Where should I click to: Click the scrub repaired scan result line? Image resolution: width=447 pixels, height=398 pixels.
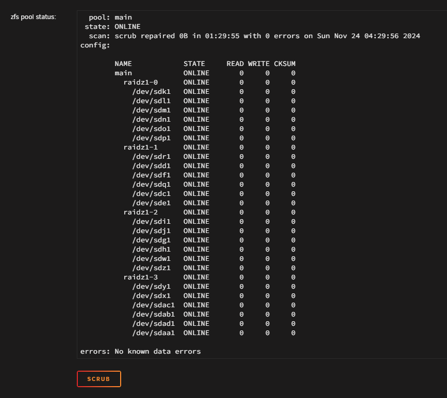click(x=267, y=36)
